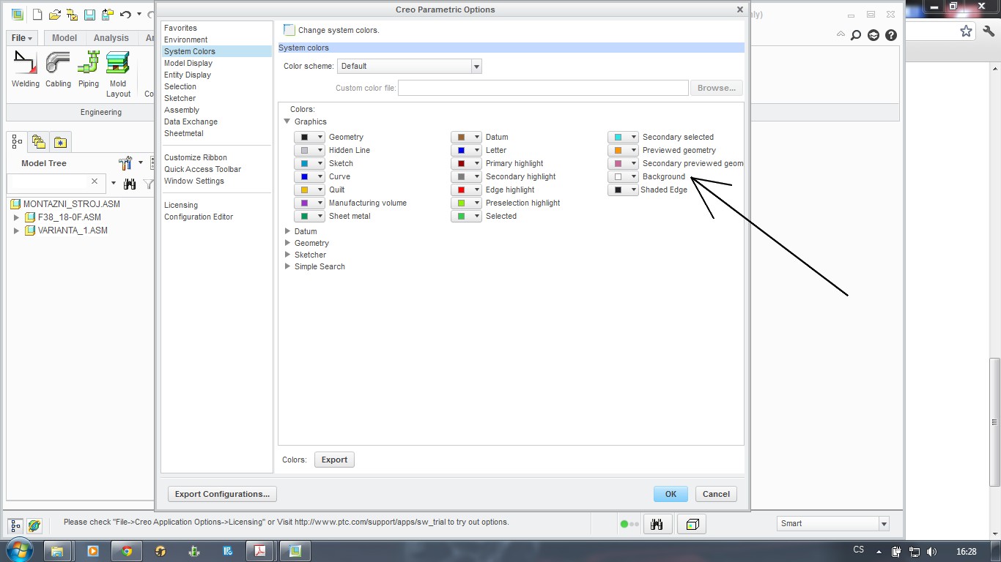1001x562 pixels.
Task: Click the bookmark star icon in browser window
Action: [x=966, y=31]
